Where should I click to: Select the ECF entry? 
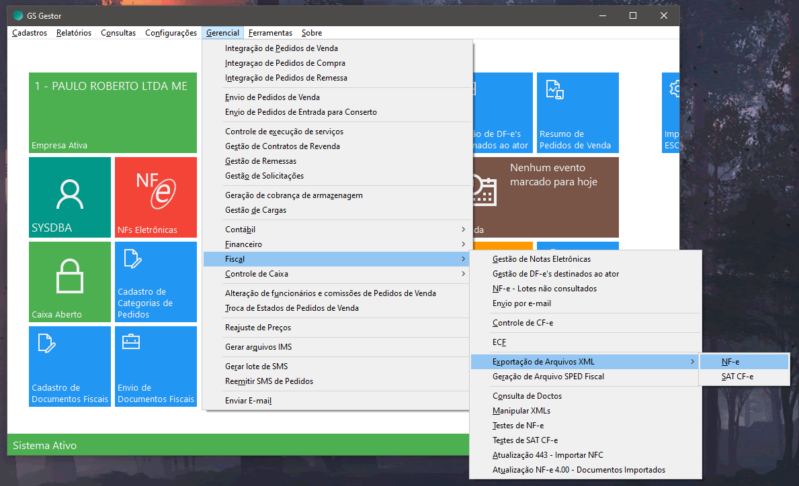(x=585, y=342)
